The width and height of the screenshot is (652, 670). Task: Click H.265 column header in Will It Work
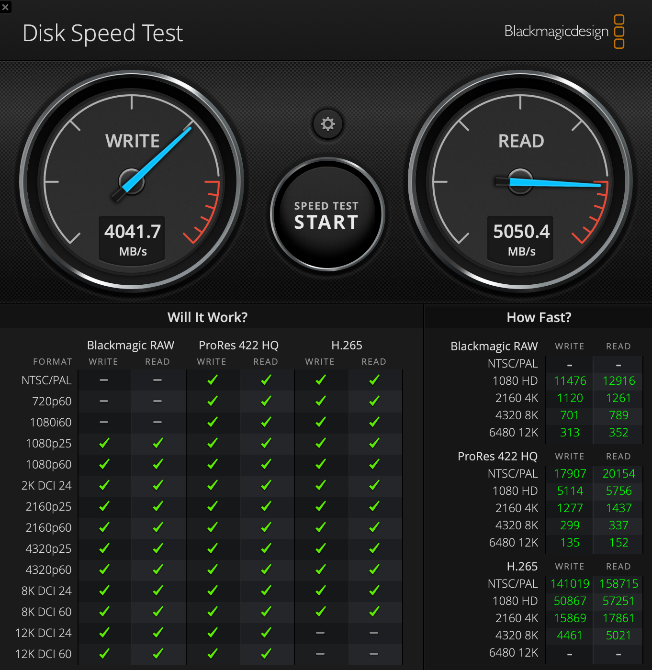click(347, 345)
